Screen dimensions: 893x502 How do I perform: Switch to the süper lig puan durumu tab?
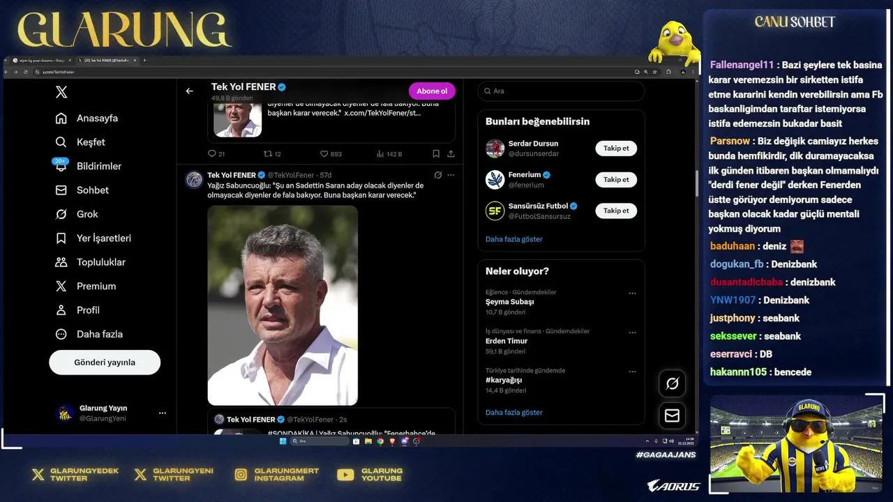pos(40,61)
